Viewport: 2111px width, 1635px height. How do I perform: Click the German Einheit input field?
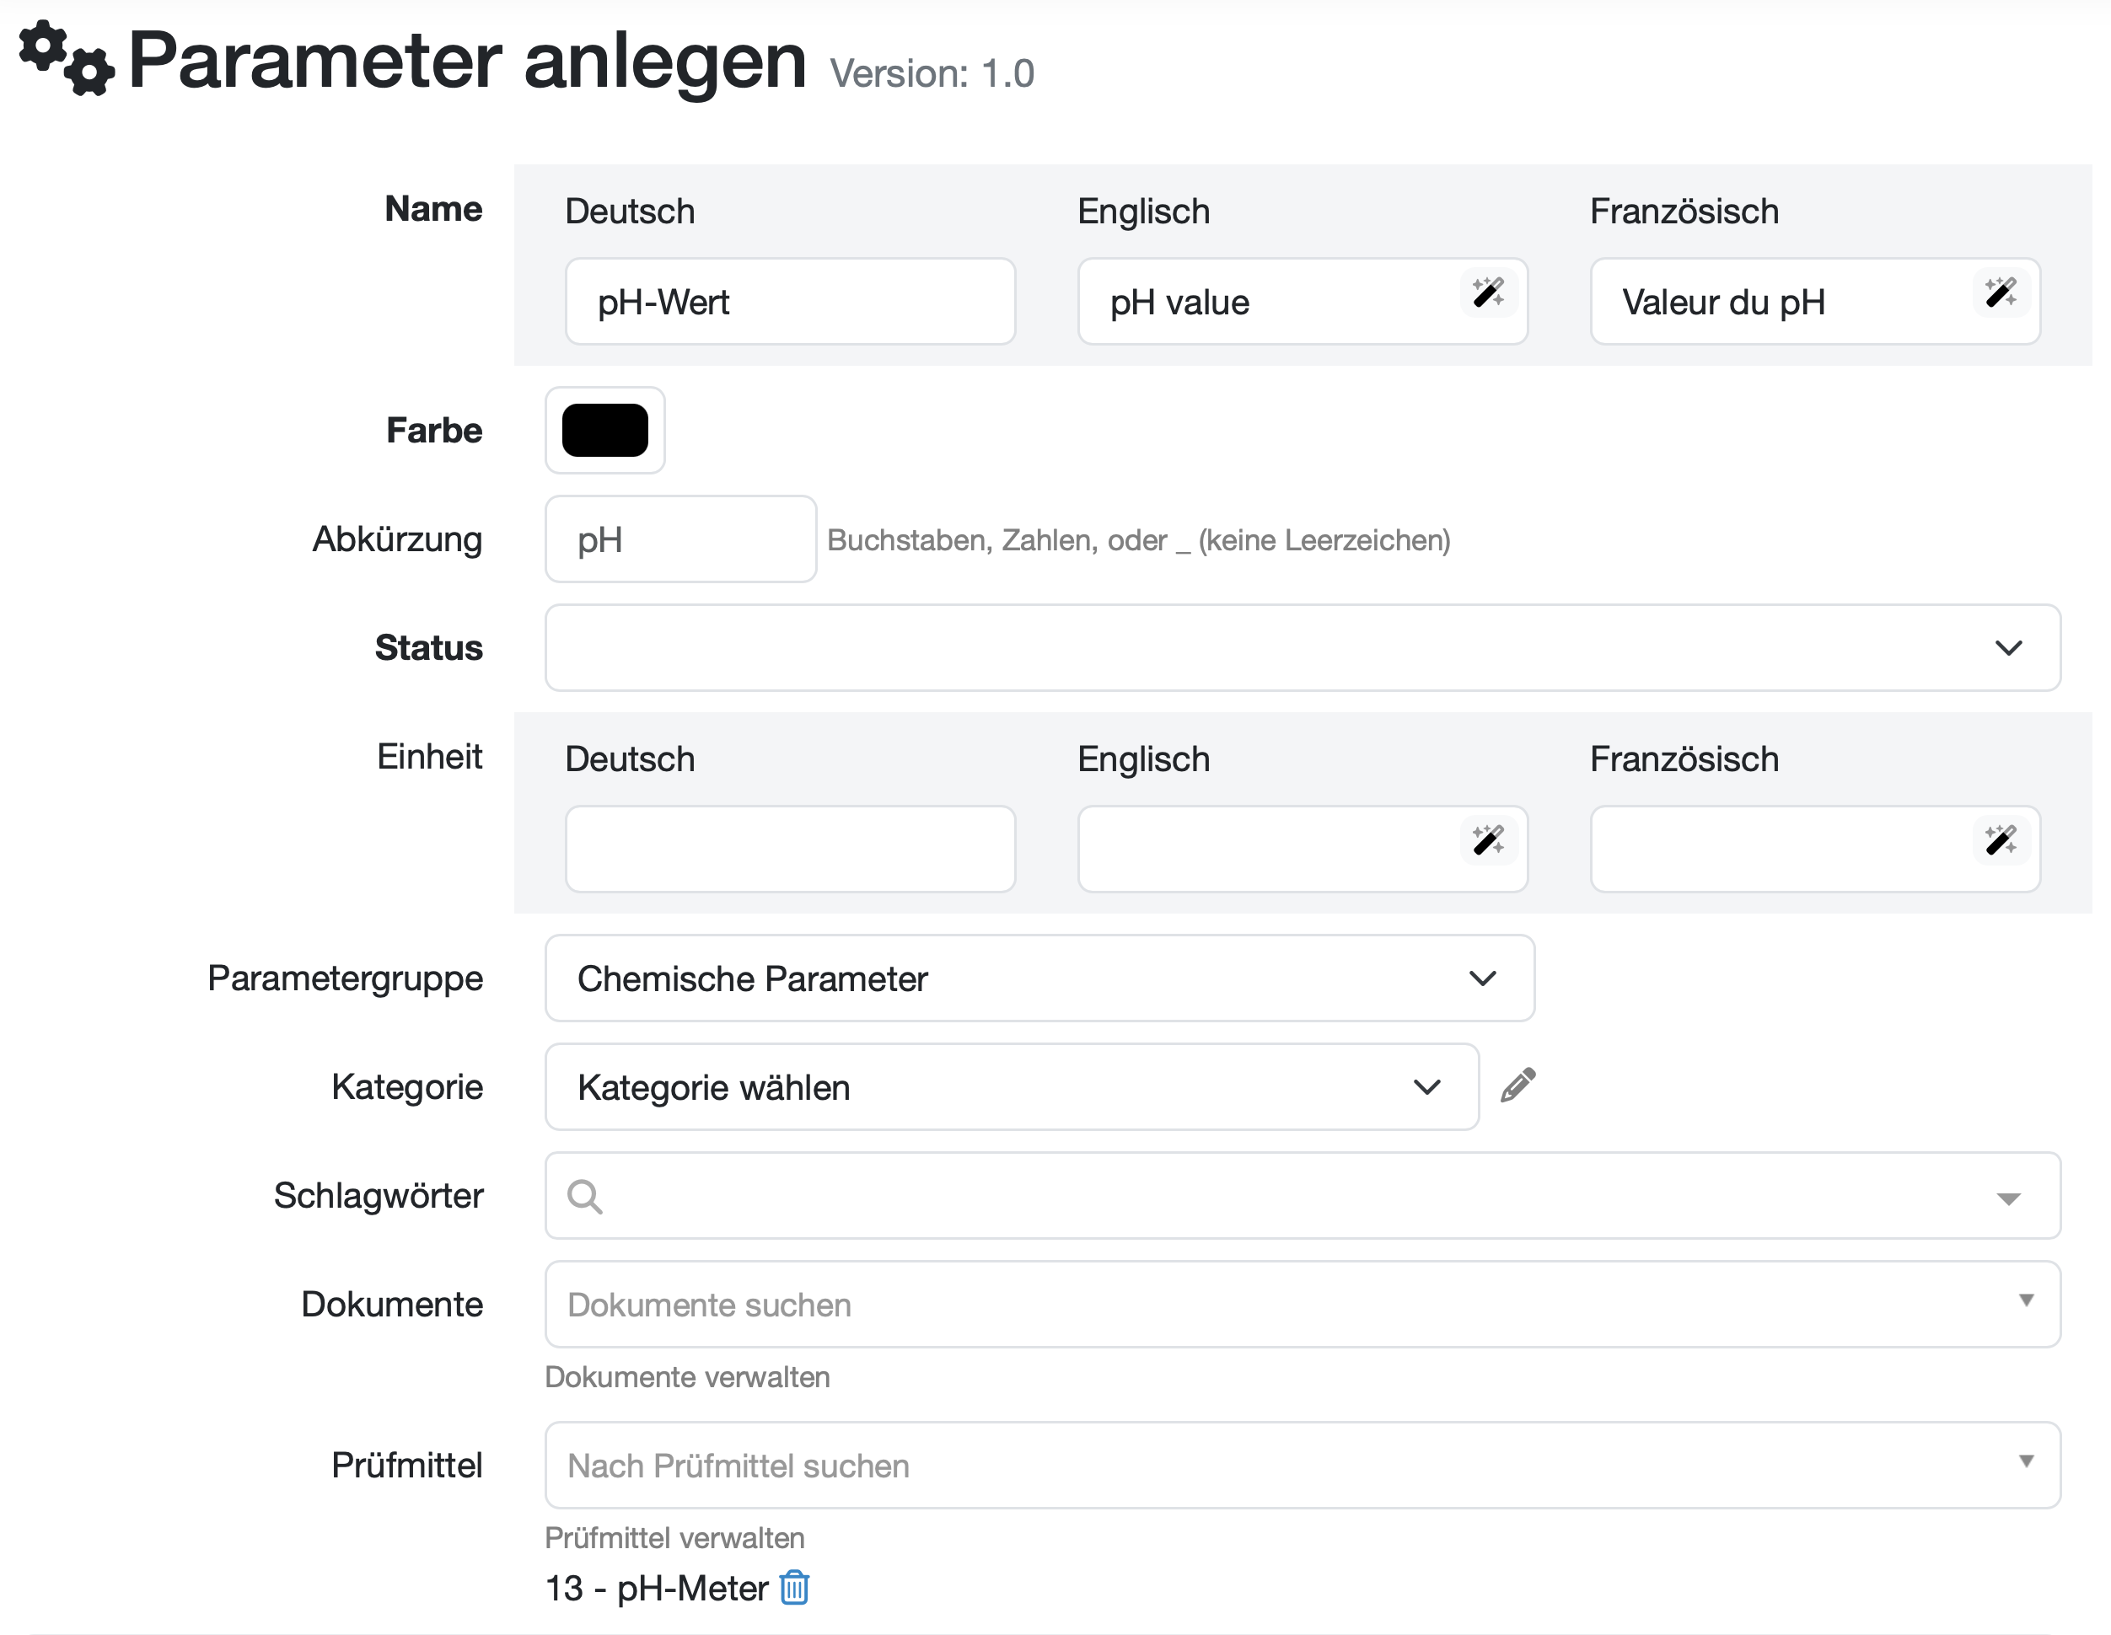790,850
